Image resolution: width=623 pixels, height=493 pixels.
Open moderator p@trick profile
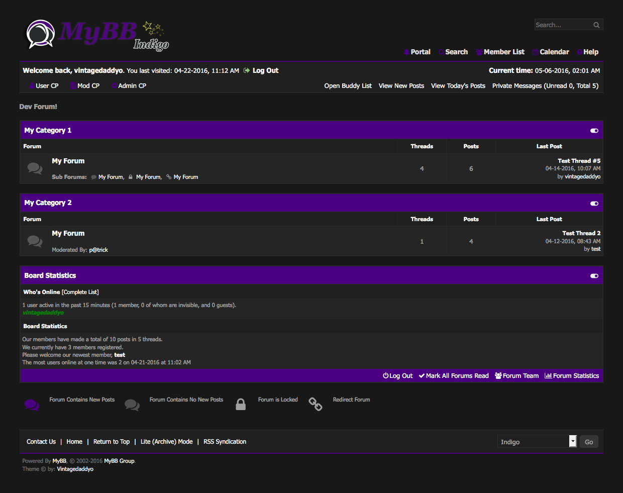pyautogui.click(x=98, y=250)
